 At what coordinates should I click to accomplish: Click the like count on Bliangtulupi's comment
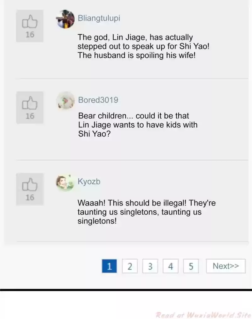(30, 35)
